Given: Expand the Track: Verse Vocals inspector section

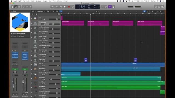Looking at the screenshot, I should tap(11, 36).
